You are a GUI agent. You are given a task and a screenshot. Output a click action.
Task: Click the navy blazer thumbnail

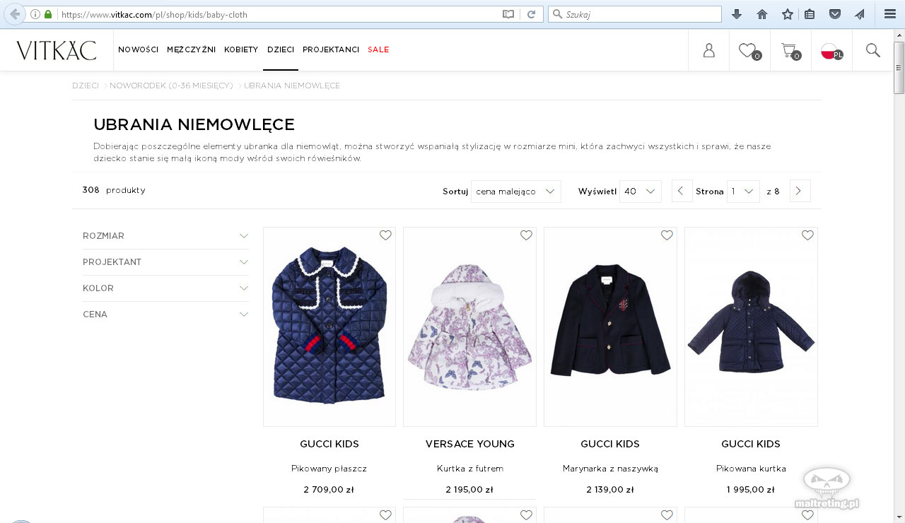pos(610,327)
